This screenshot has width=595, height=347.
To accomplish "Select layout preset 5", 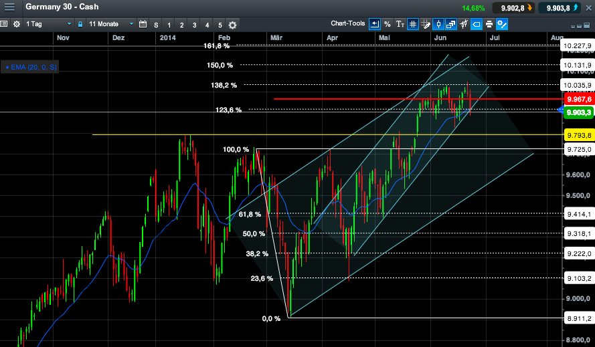I will (x=220, y=25).
